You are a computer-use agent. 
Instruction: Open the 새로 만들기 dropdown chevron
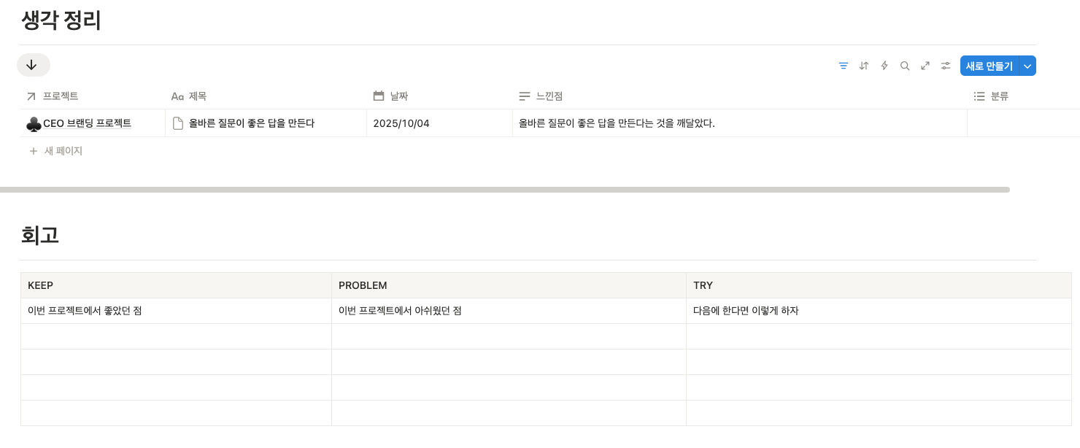1027,66
